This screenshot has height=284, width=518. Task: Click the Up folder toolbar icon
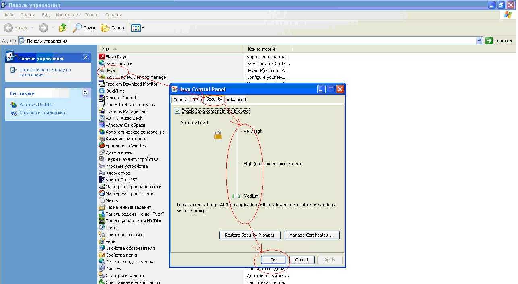(62, 28)
